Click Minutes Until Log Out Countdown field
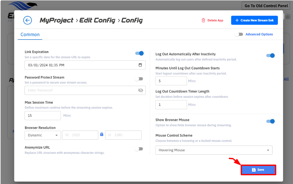The width and height of the screenshot is (293, 184). pyautogui.click(x=171, y=81)
